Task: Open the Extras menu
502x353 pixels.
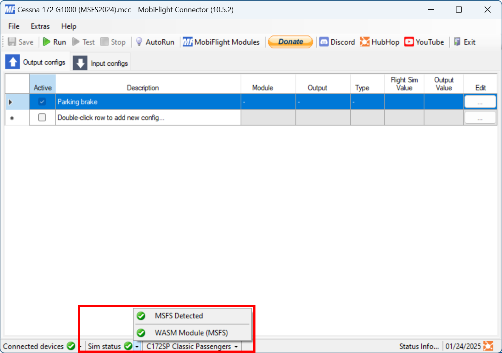Action: pos(40,26)
